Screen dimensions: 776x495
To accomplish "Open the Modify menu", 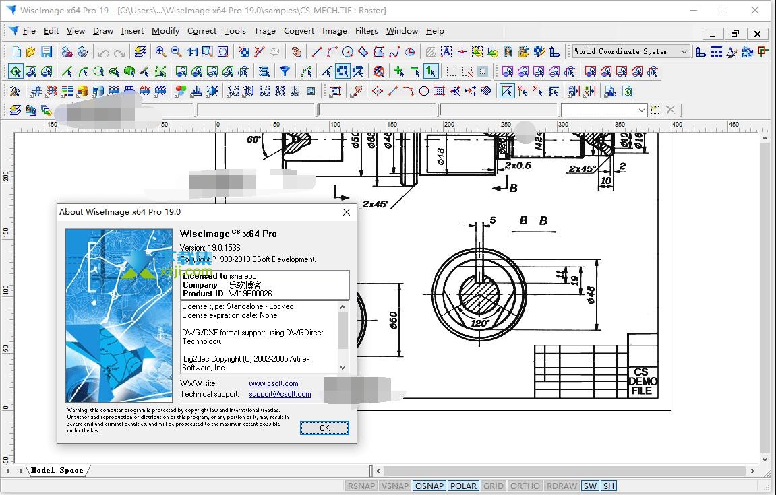I will pos(165,31).
